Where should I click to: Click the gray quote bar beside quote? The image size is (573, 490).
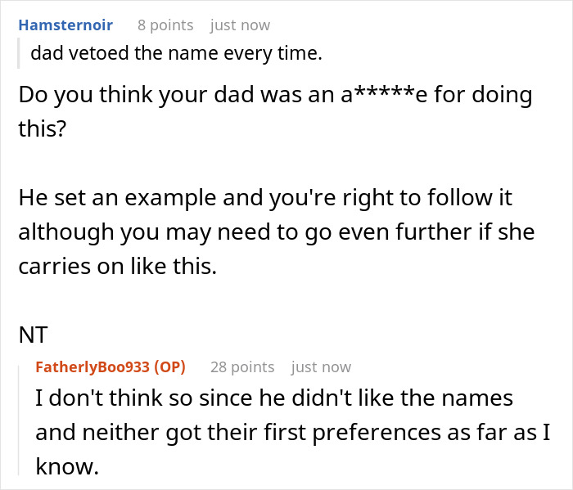pyautogui.click(x=20, y=55)
